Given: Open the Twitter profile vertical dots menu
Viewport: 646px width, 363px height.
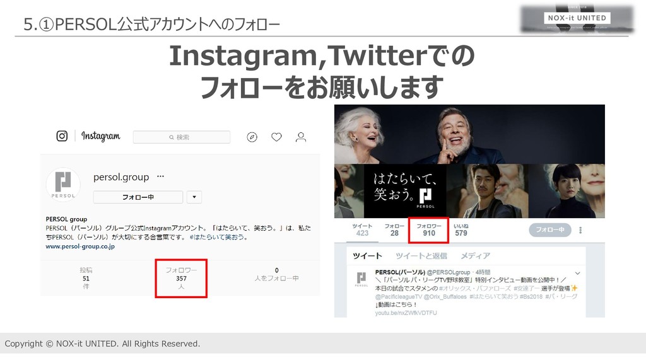Looking at the screenshot, I should (x=580, y=230).
